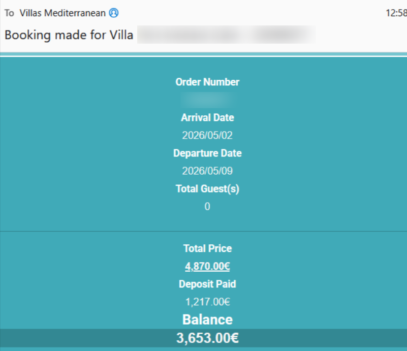Click the deposit amount 1,217.00€
The image size is (407, 351).
point(207,302)
